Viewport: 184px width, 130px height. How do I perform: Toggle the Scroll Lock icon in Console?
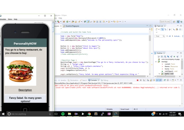[151, 80]
